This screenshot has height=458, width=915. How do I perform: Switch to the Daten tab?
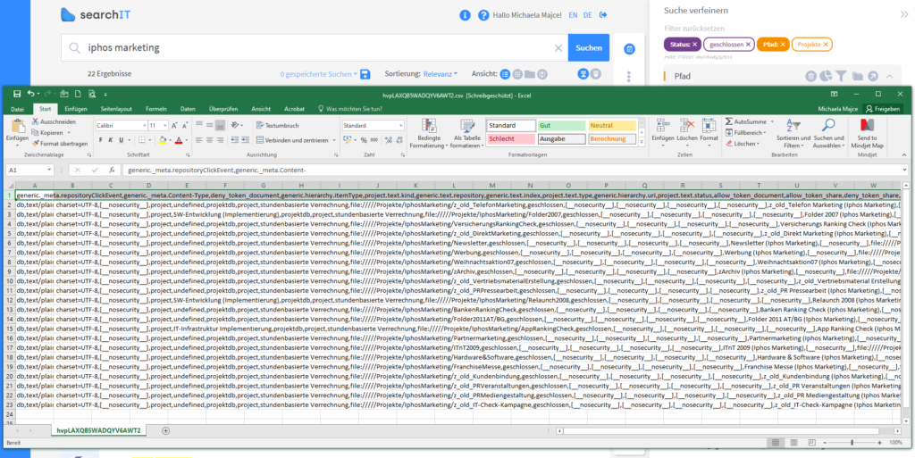[188, 109]
